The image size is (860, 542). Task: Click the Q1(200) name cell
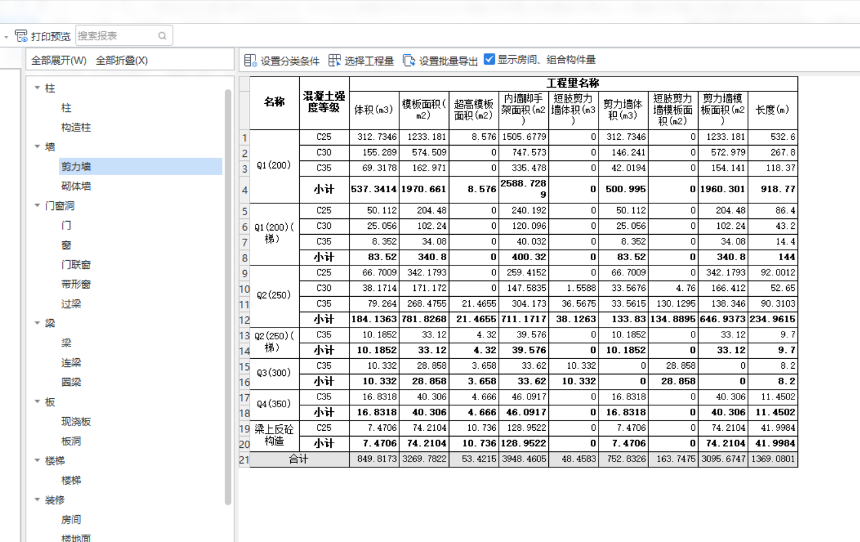pyautogui.click(x=274, y=166)
